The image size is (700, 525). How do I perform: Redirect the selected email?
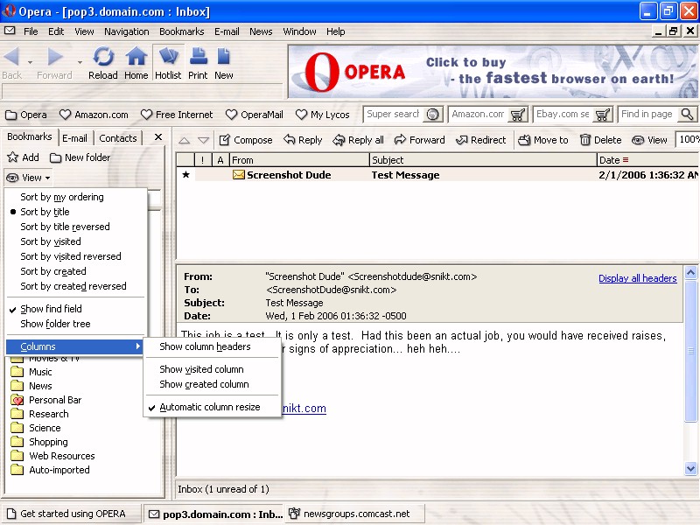479,140
